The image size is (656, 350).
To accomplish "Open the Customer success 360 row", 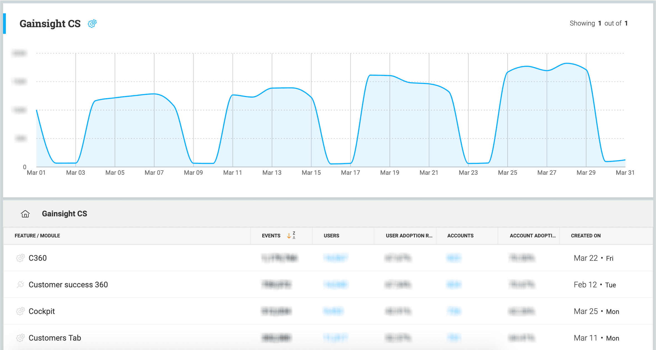I will (x=68, y=285).
